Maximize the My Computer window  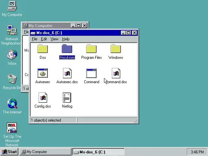78,25
